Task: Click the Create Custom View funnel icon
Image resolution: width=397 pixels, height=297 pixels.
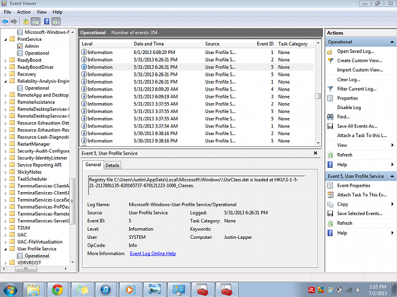Action: pyautogui.click(x=330, y=61)
